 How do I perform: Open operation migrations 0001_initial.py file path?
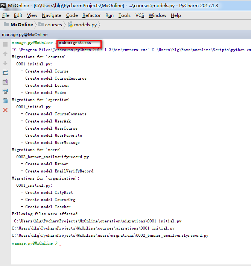pyautogui.click(x=98, y=221)
